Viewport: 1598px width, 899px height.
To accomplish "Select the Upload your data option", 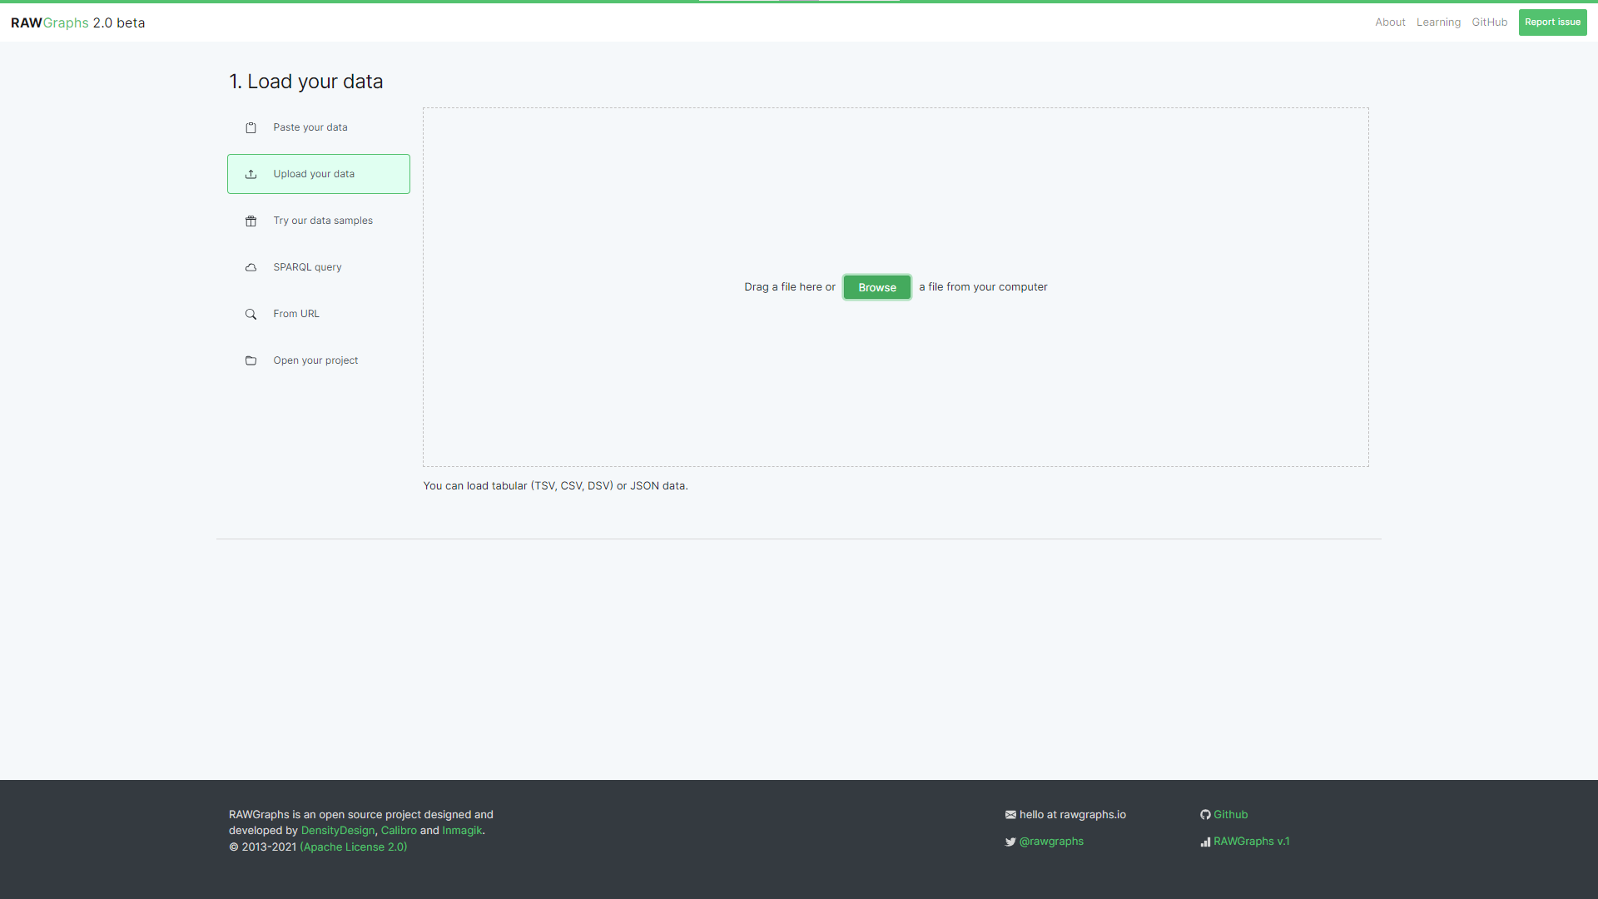I will 319,174.
